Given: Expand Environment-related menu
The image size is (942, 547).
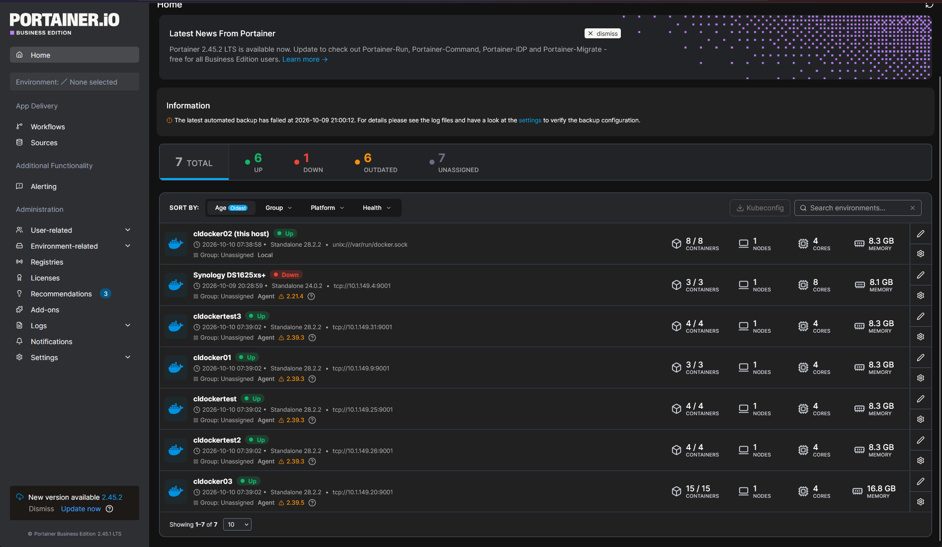Looking at the screenshot, I should point(75,246).
